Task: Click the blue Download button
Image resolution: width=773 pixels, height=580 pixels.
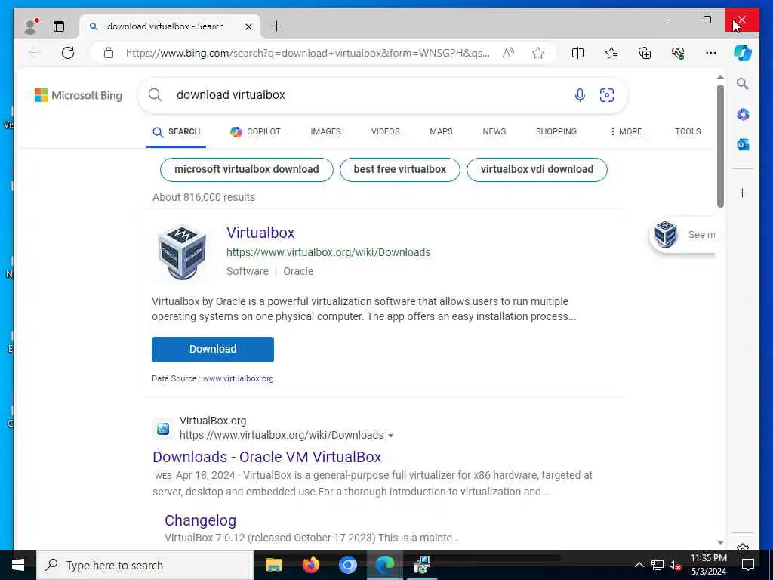Action: pos(212,349)
